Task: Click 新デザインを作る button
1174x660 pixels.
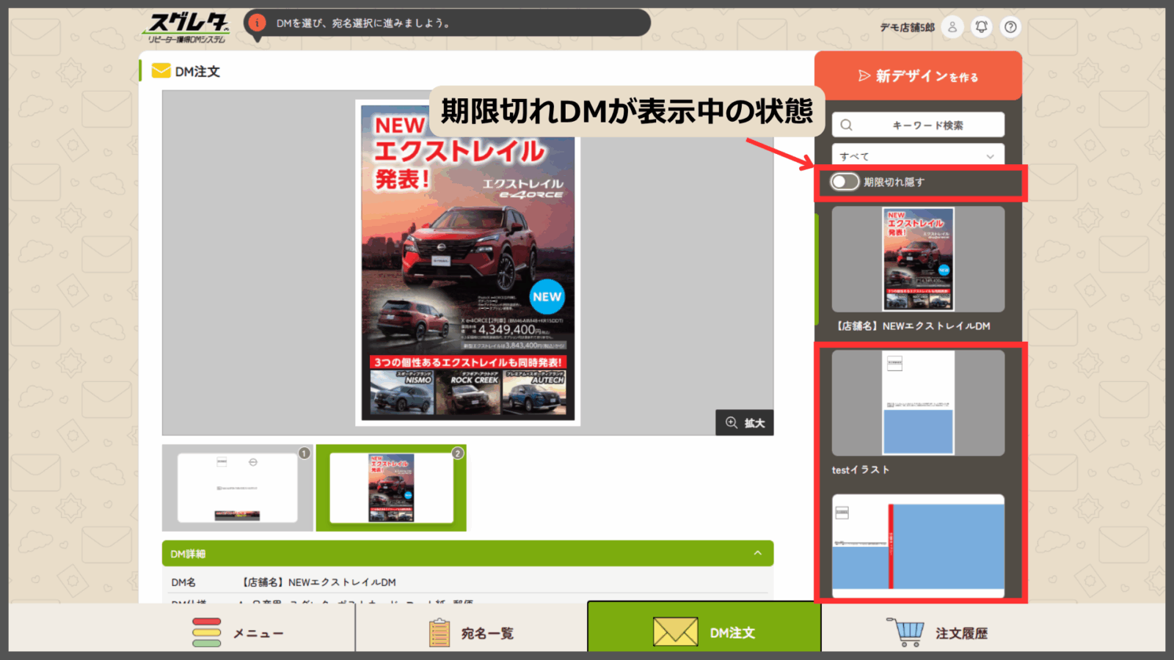Action: point(917,76)
